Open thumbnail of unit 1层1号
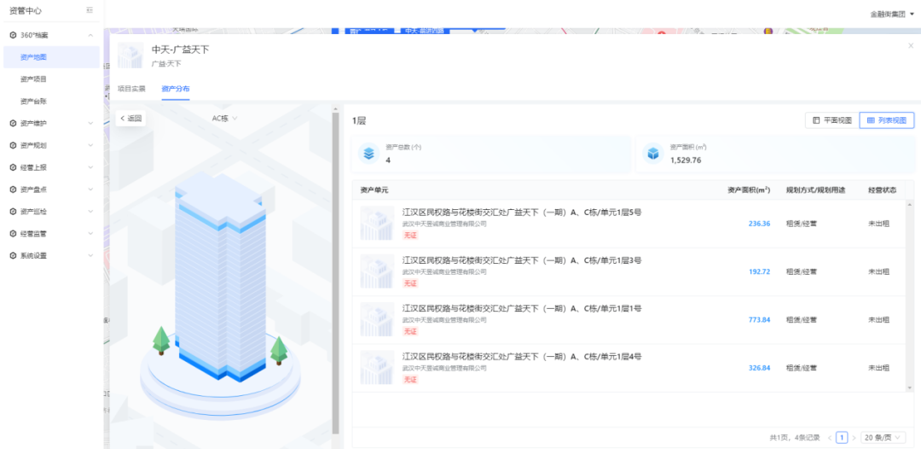 (x=377, y=320)
